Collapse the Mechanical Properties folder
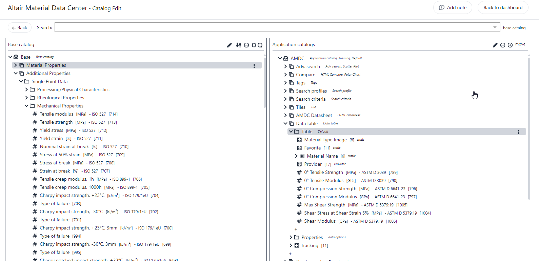 26,106
